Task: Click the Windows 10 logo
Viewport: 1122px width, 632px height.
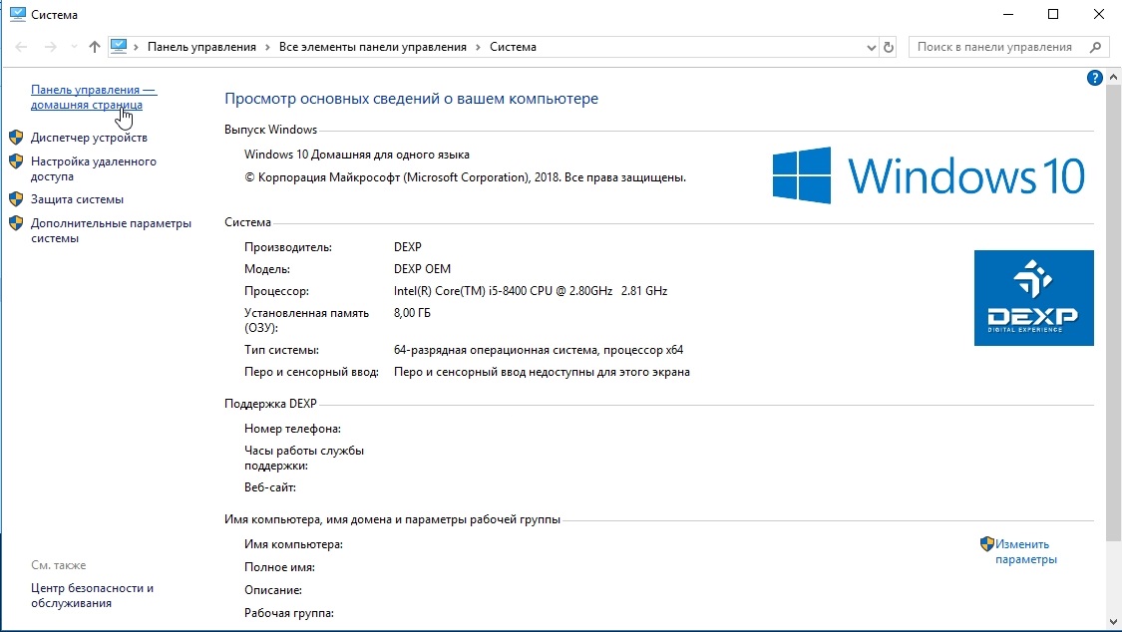Action: coord(929,175)
